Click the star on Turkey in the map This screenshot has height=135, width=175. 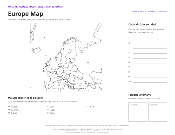(79, 86)
